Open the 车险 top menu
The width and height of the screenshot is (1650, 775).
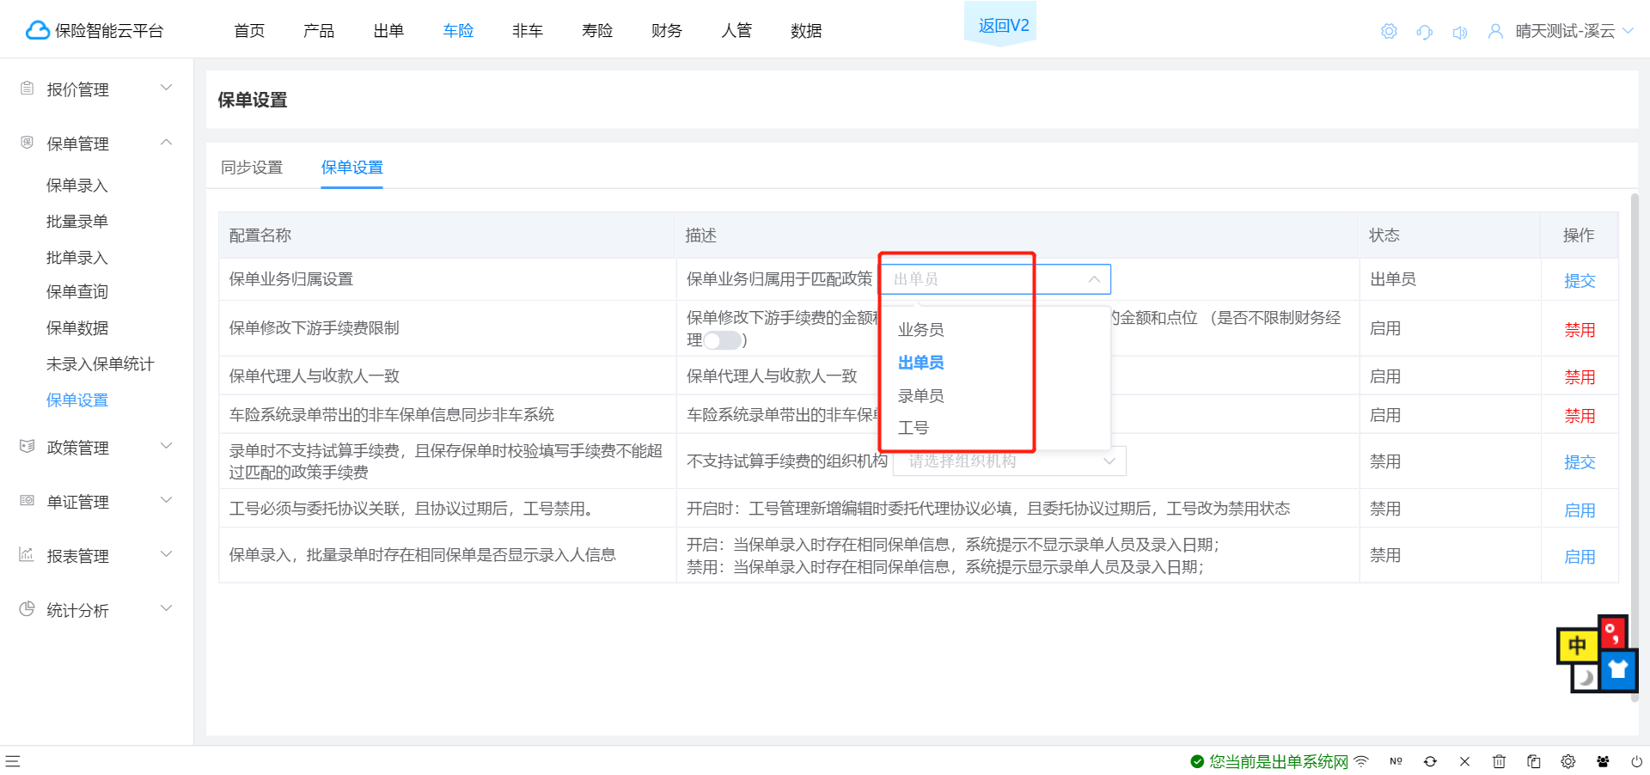[458, 31]
